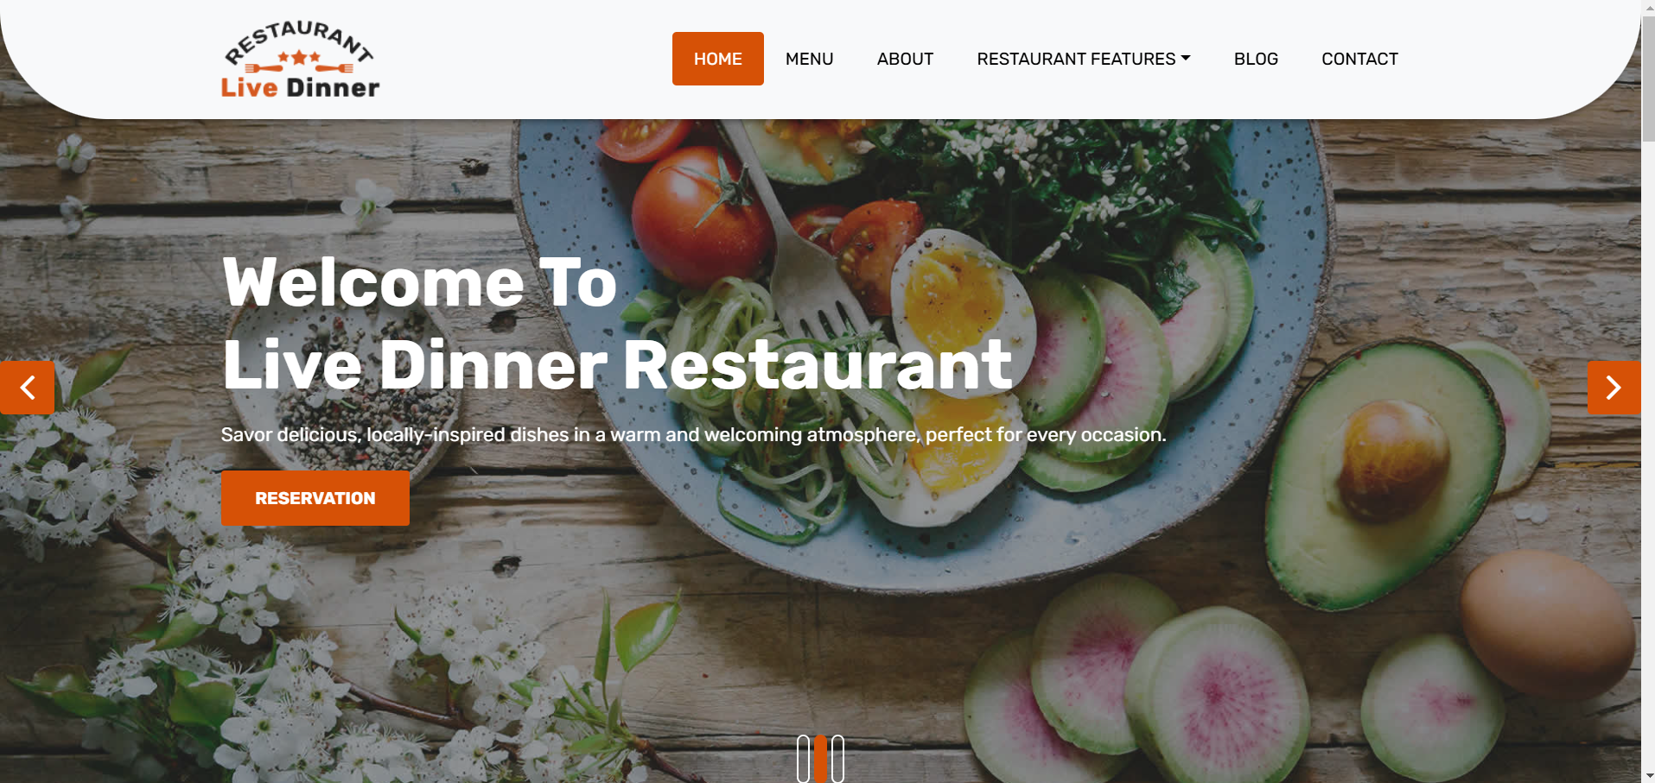Open the Contact page
The width and height of the screenshot is (1655, 783).
[x=1359, y=59]
